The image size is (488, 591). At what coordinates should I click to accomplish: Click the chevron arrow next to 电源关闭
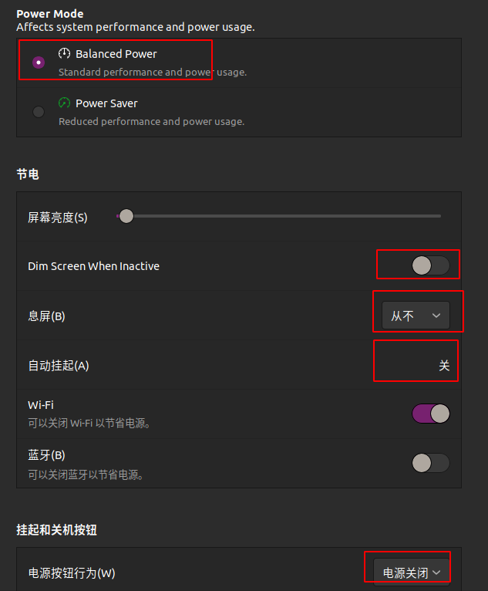click(x=436, y=573)
